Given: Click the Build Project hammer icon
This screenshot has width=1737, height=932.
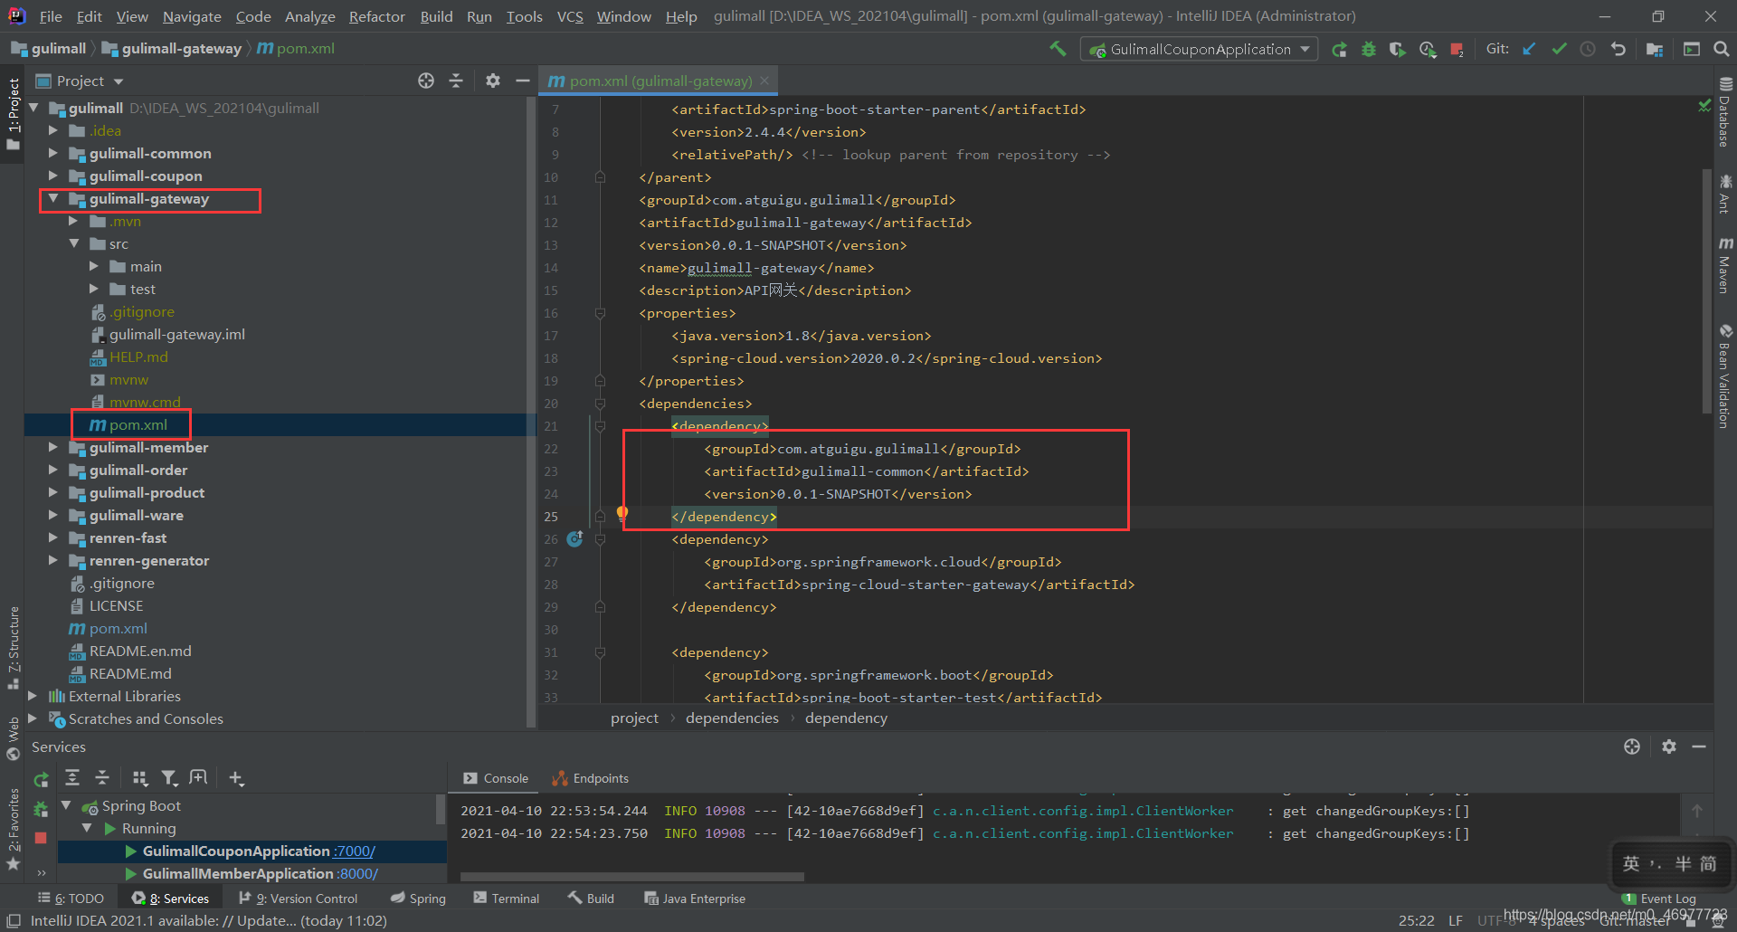Looking at the screenshot, I should coord(1058,49).
